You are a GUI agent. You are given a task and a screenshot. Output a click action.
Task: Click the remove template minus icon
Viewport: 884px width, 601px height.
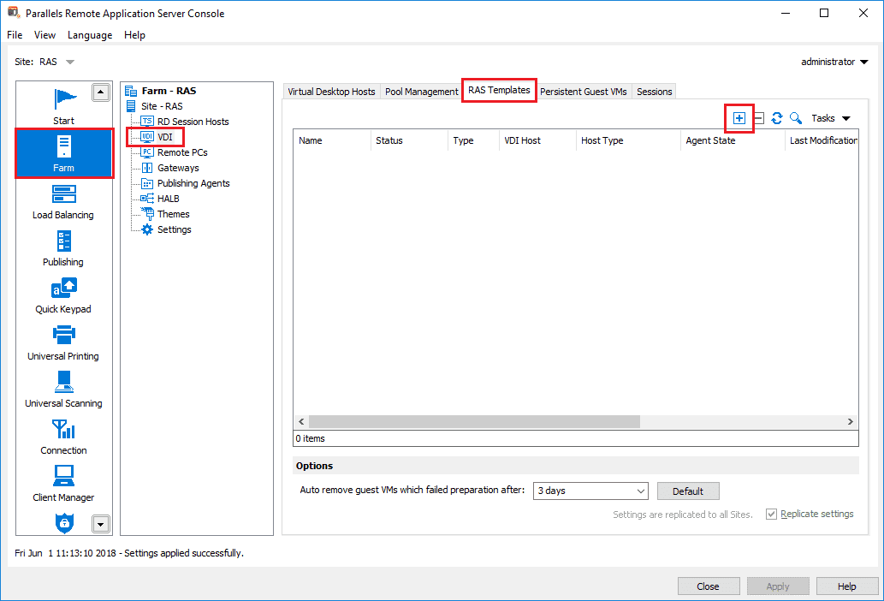759,118
